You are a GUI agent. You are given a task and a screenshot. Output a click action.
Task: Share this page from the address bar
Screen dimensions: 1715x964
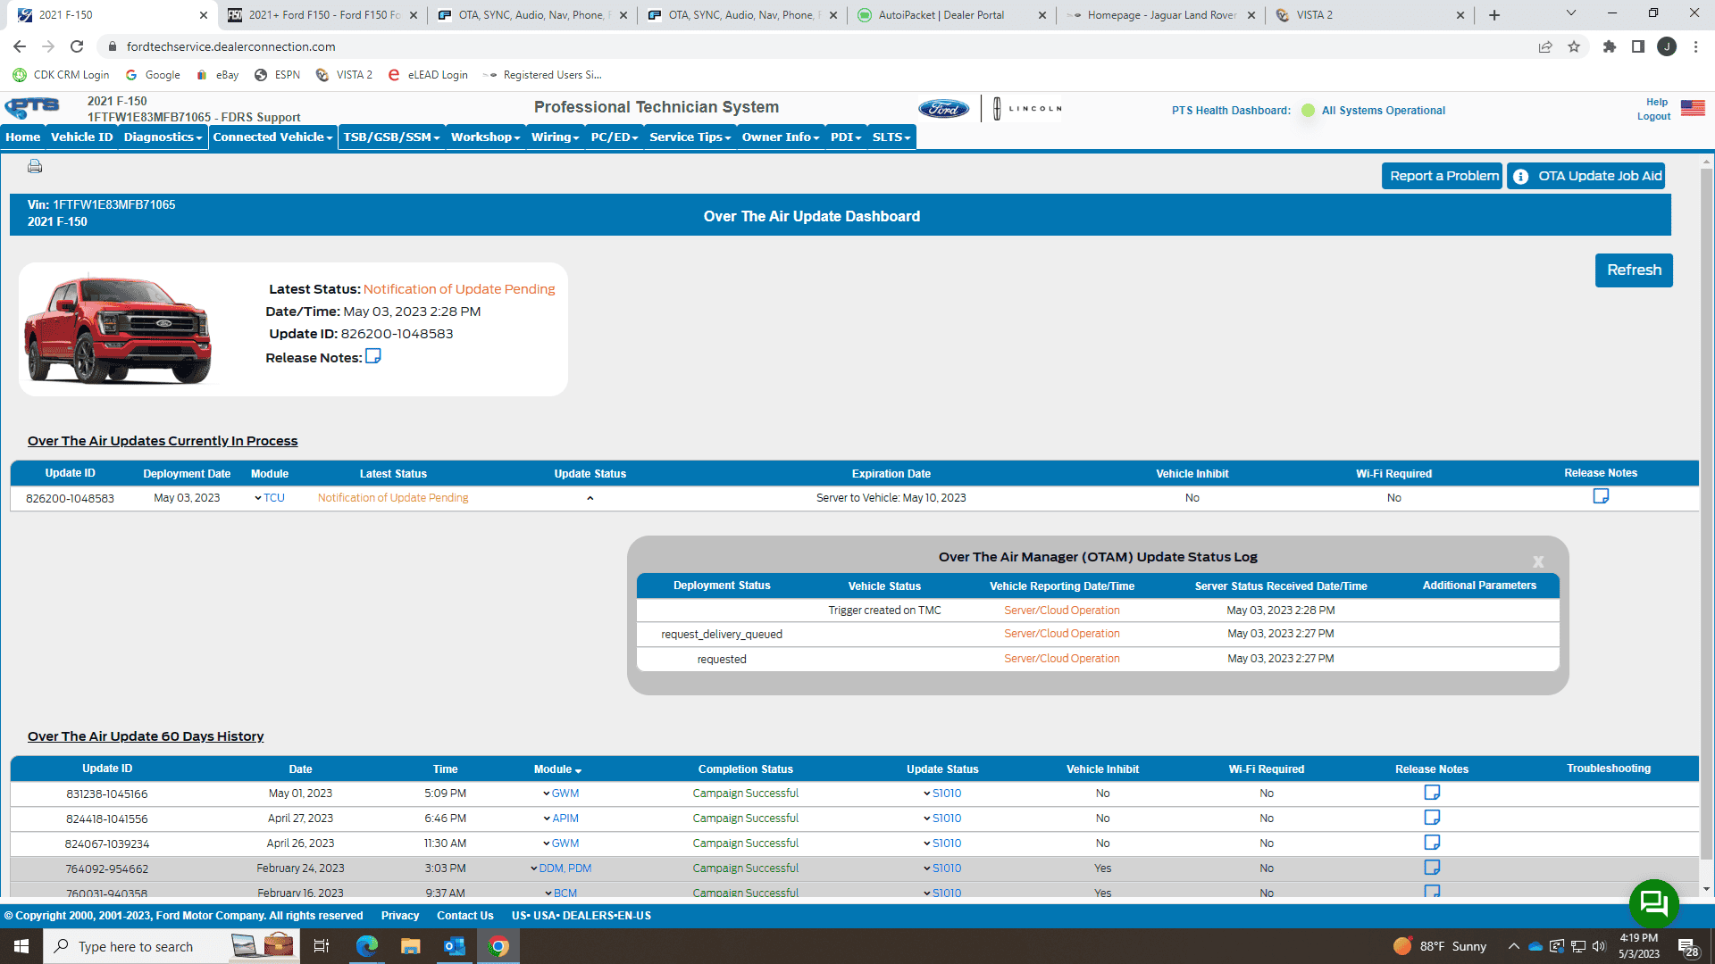click(x=1545, y=46)
